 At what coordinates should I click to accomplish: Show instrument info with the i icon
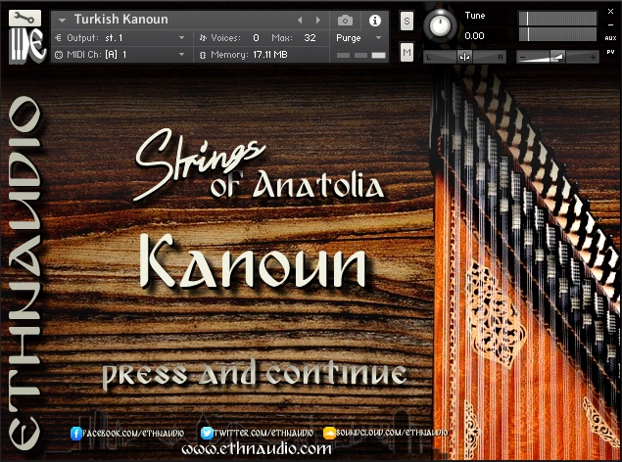click(375, 21)
